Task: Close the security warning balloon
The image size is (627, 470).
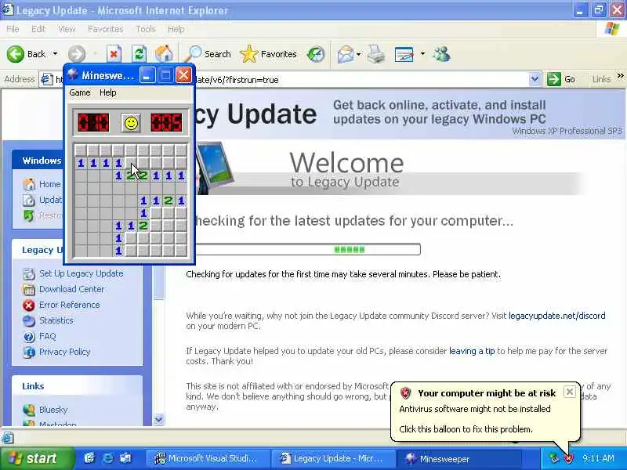Action: click(570, 392)
